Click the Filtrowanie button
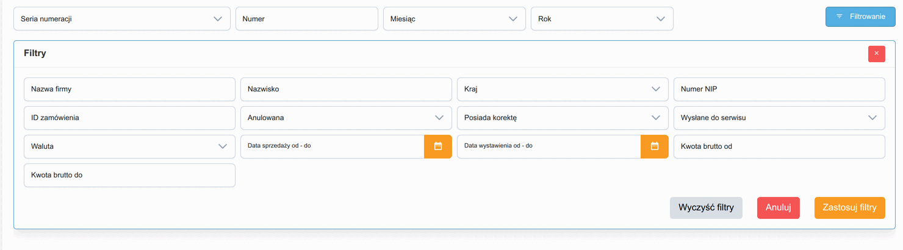 pos(860,16)
